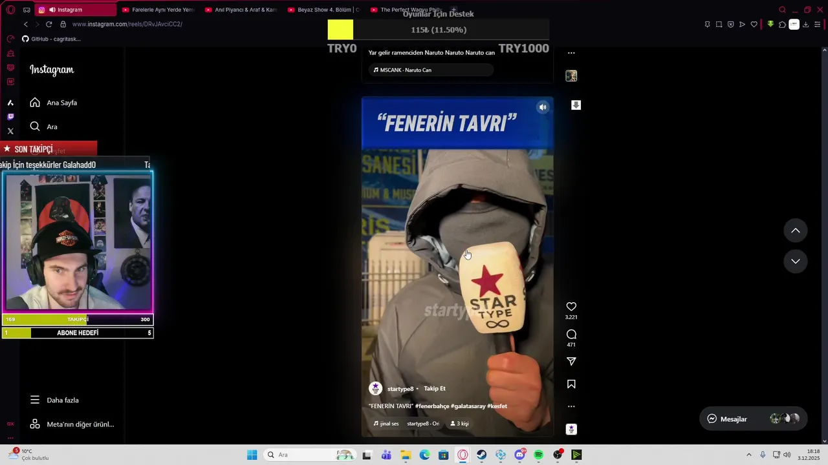Open more options dots on the Naruto Can reel

tap(571, 53)
